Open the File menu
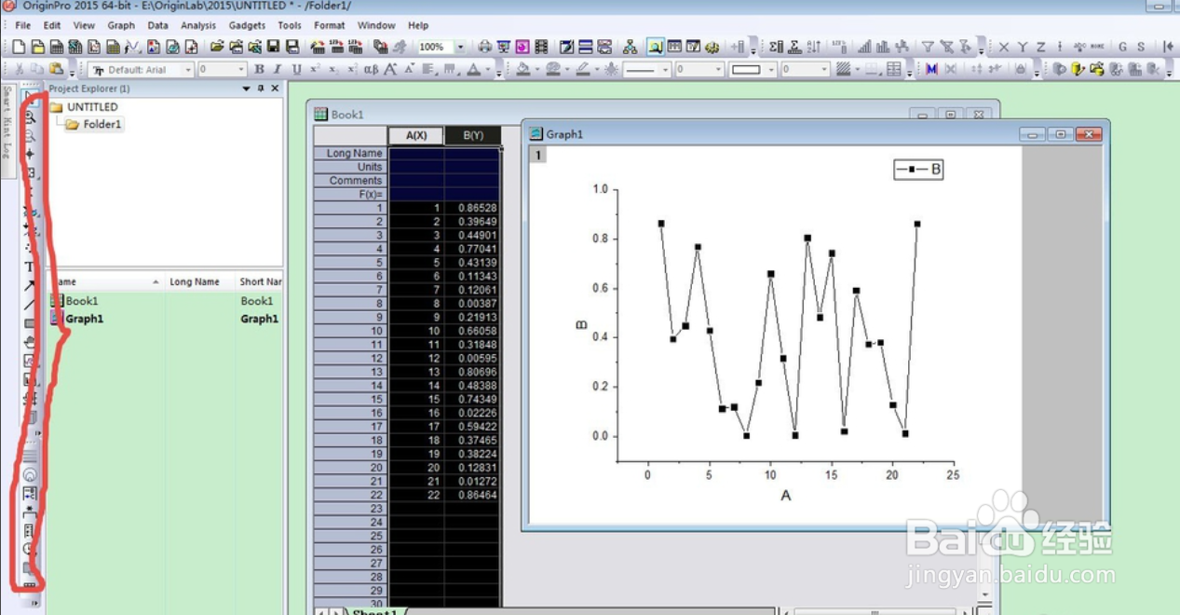Viewport: 1180px width, 615px height. point(22,25)
